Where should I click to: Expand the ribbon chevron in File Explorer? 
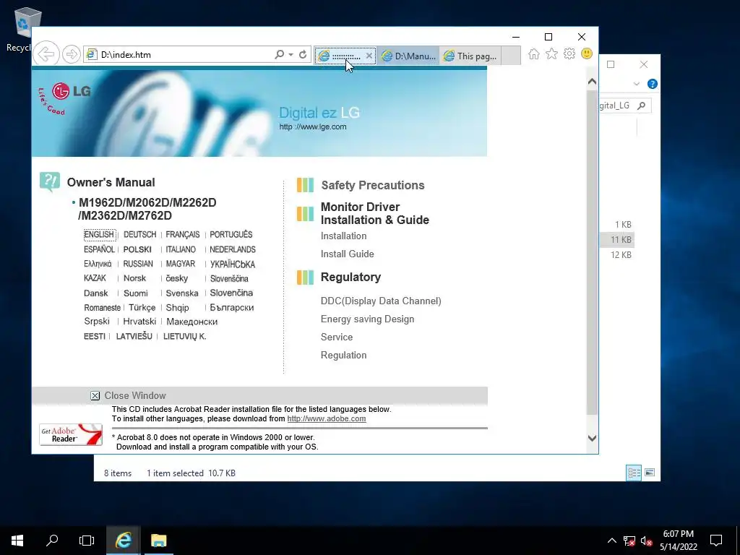click(x=636, y=84)
